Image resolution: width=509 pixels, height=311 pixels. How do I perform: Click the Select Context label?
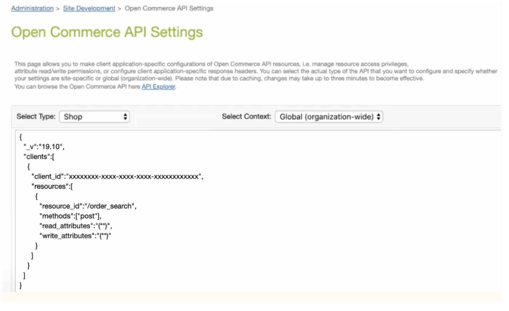[x=246, y=117]
